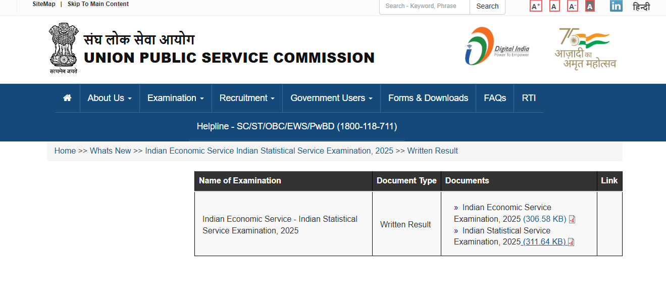The image size is (666, 291).
Task: Switch the site language to Hindi
Action: (x=641, y=7)
